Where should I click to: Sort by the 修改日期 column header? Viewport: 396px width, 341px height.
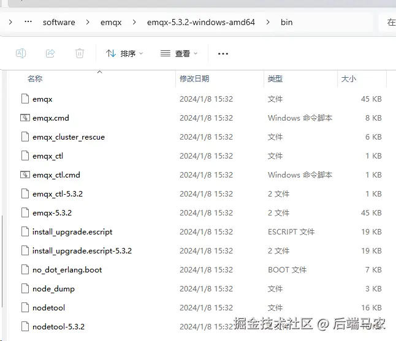(x=194, y=79)
